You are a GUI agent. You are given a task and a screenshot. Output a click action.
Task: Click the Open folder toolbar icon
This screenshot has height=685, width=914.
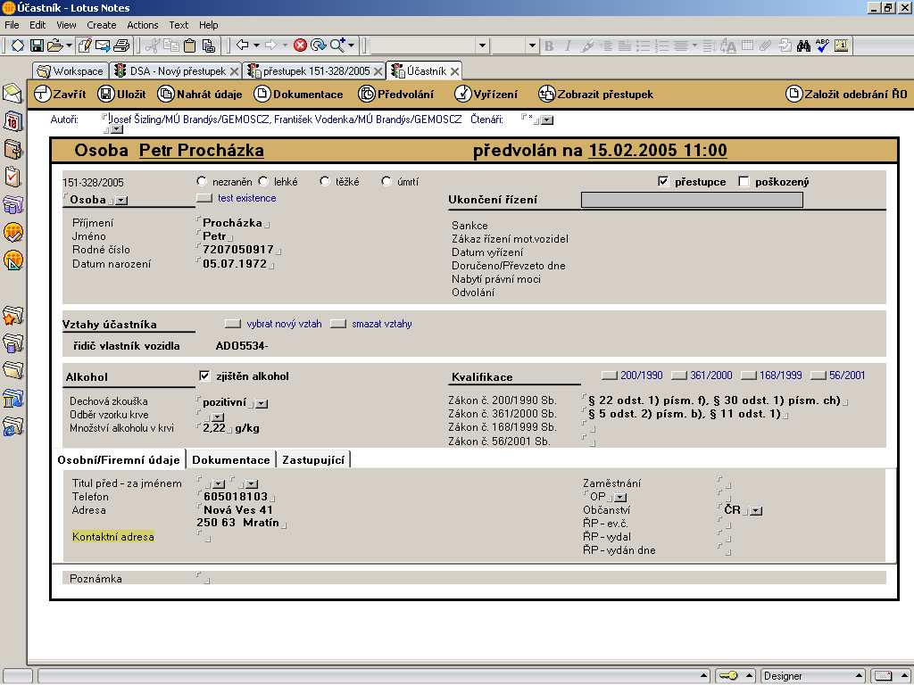coord(54,45)
